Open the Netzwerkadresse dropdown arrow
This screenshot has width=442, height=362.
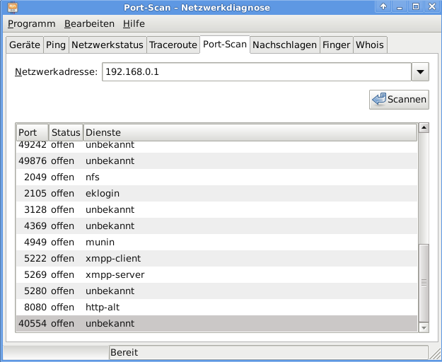[420, 71]
